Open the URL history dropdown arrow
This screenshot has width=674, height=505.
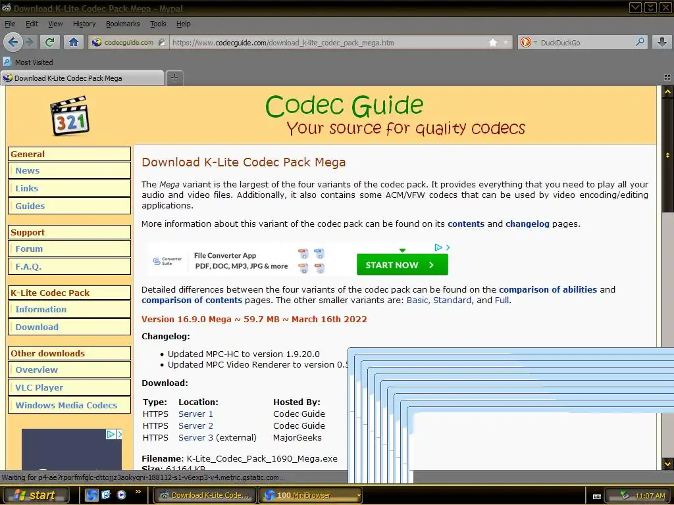click(506, 43)
